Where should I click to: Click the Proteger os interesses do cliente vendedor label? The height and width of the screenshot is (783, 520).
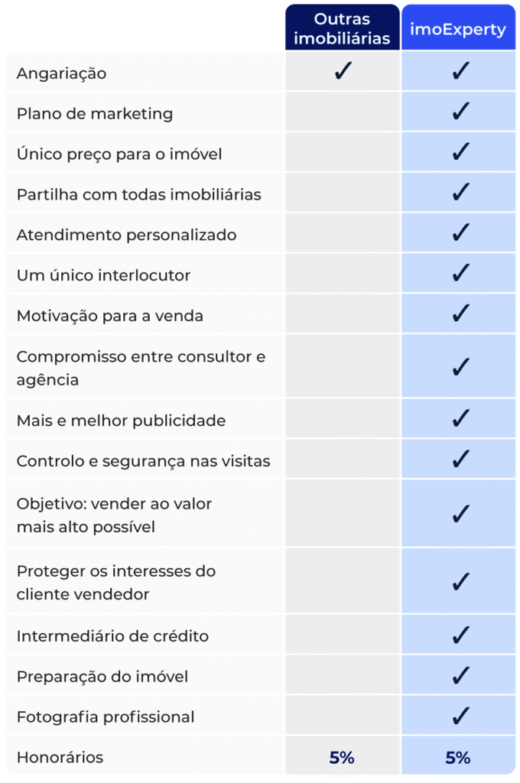coord(116,582)
